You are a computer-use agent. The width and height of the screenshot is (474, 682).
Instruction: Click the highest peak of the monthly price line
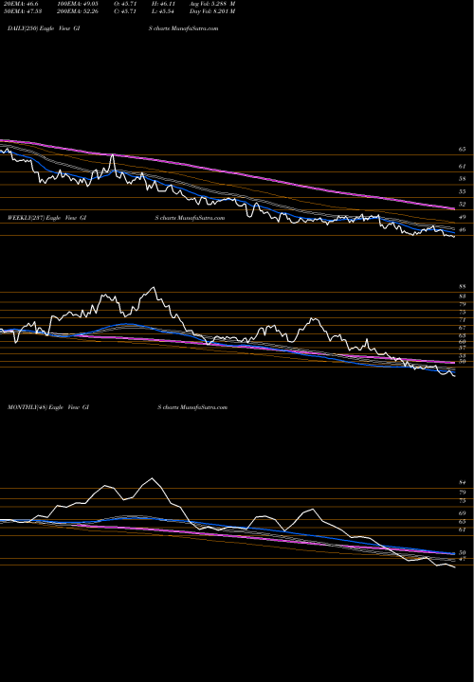click(x=152, y=478)
